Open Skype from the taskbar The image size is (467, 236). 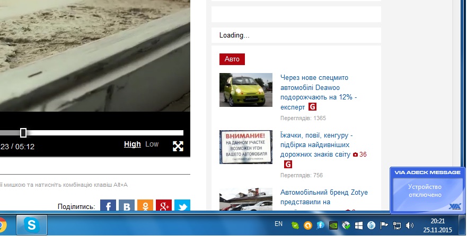pyautogui.click(x=32, y=225)
